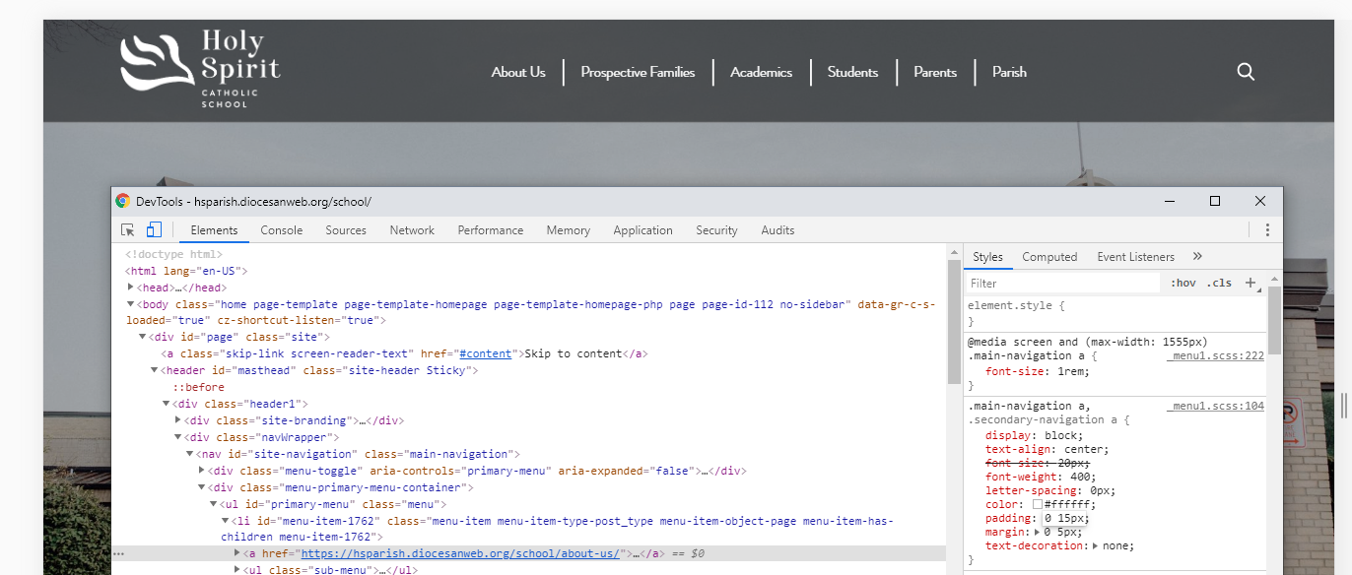Click the Holy Spirit school logo

(200, 69)
